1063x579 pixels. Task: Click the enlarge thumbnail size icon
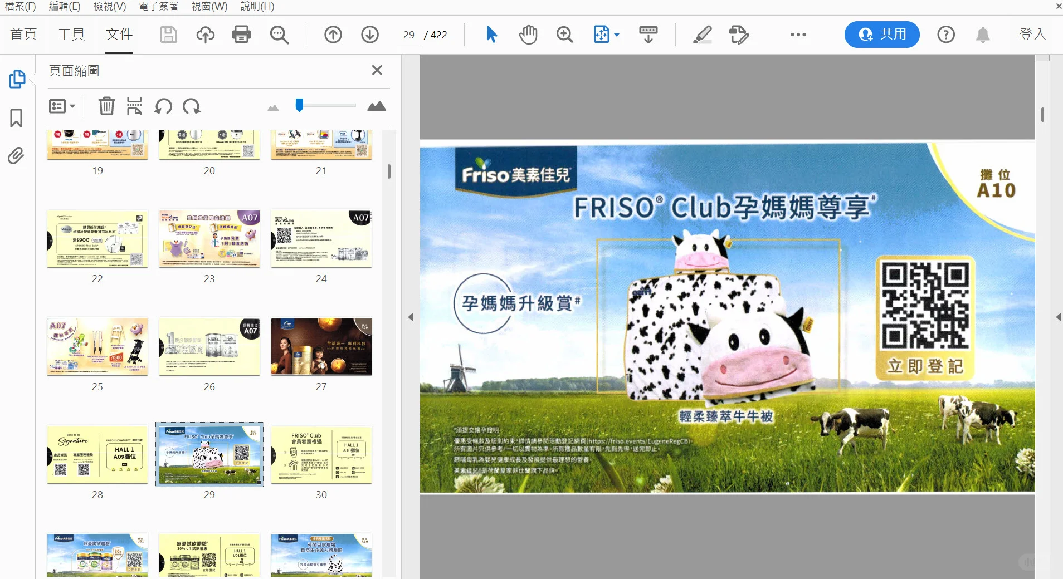pos(377,106)
